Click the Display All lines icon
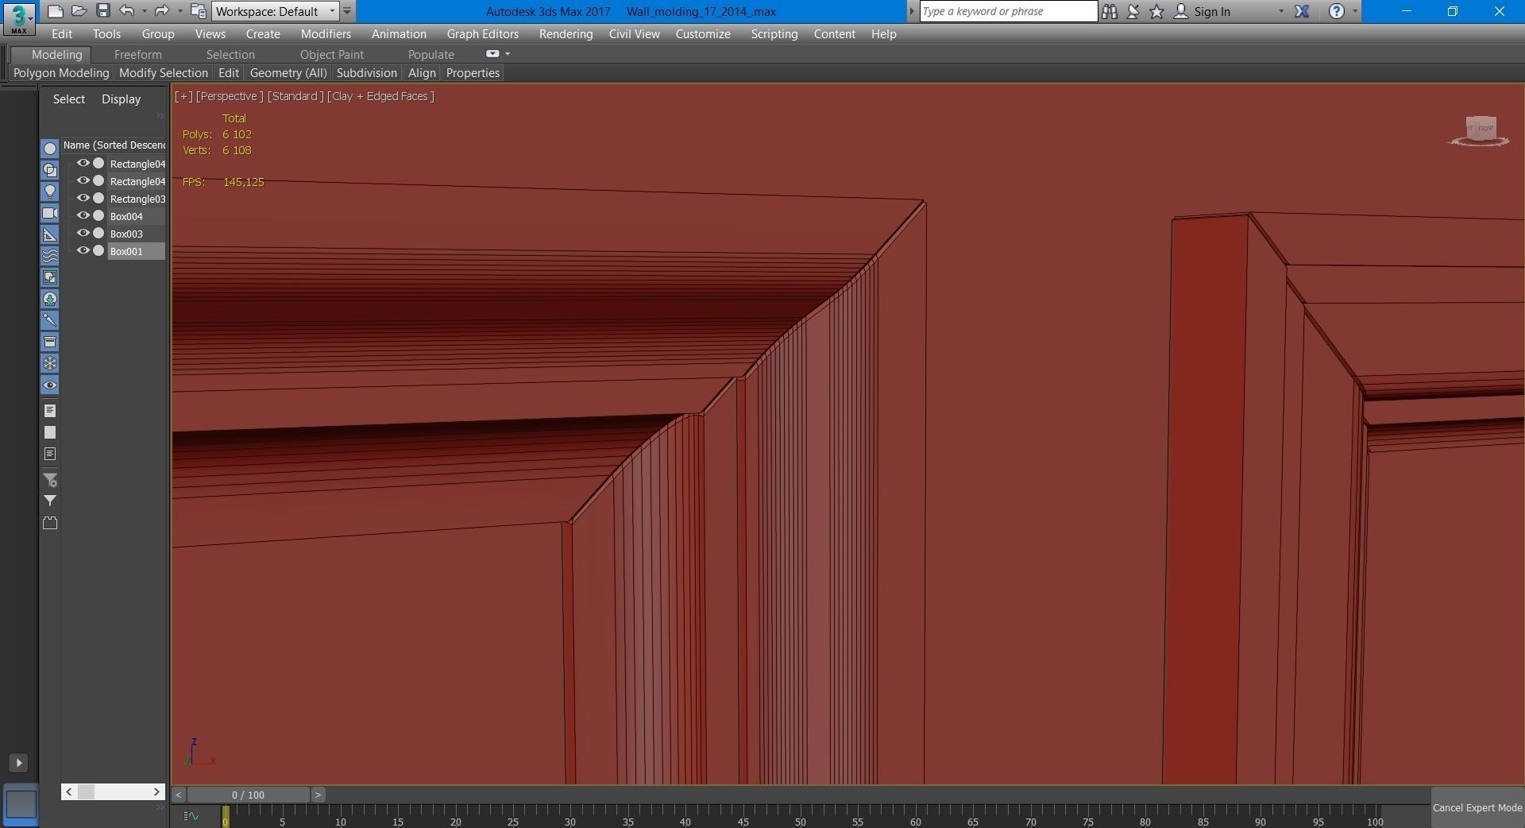Image resolution: width=1525 pixels, height=828 pixels. click(x=50, y=411)
